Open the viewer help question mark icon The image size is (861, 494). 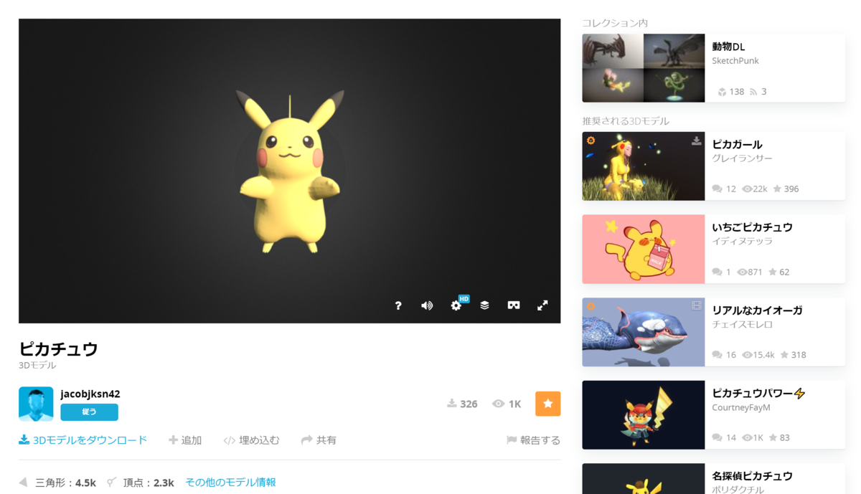point(398,305)
